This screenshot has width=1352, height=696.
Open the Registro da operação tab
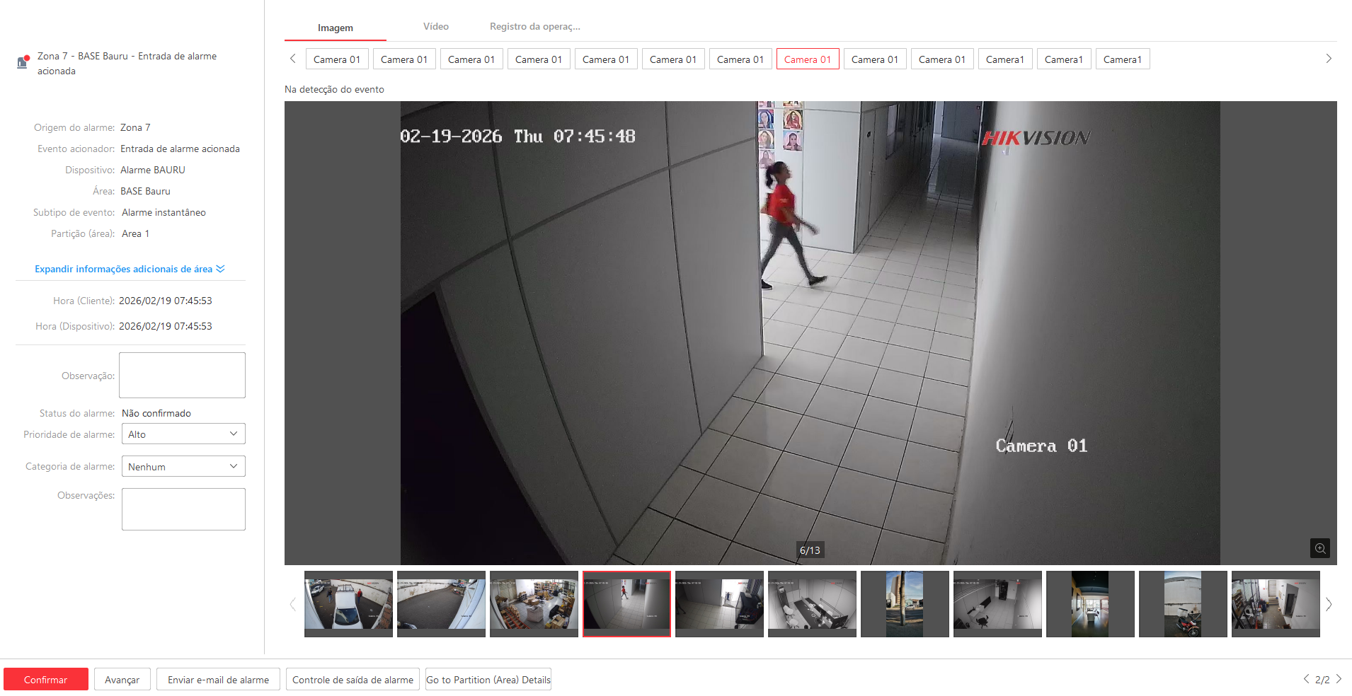(534, 27)
